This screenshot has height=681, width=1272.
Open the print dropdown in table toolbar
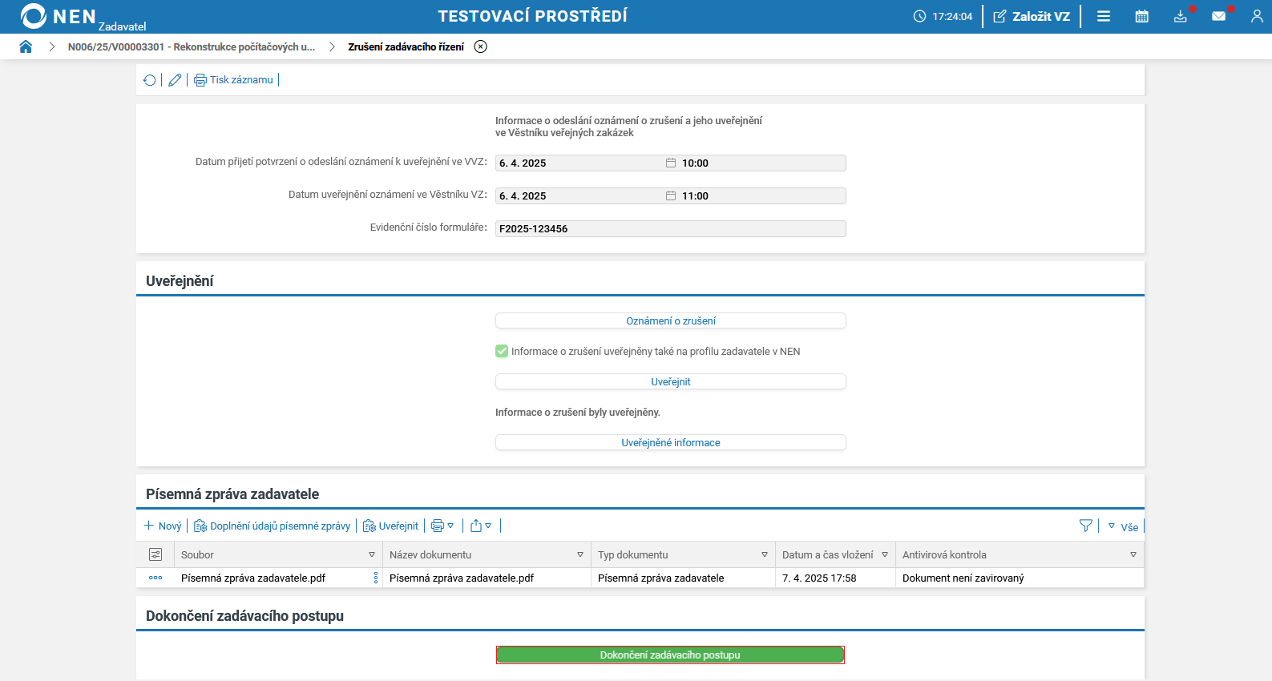click(x=442, y=526)
